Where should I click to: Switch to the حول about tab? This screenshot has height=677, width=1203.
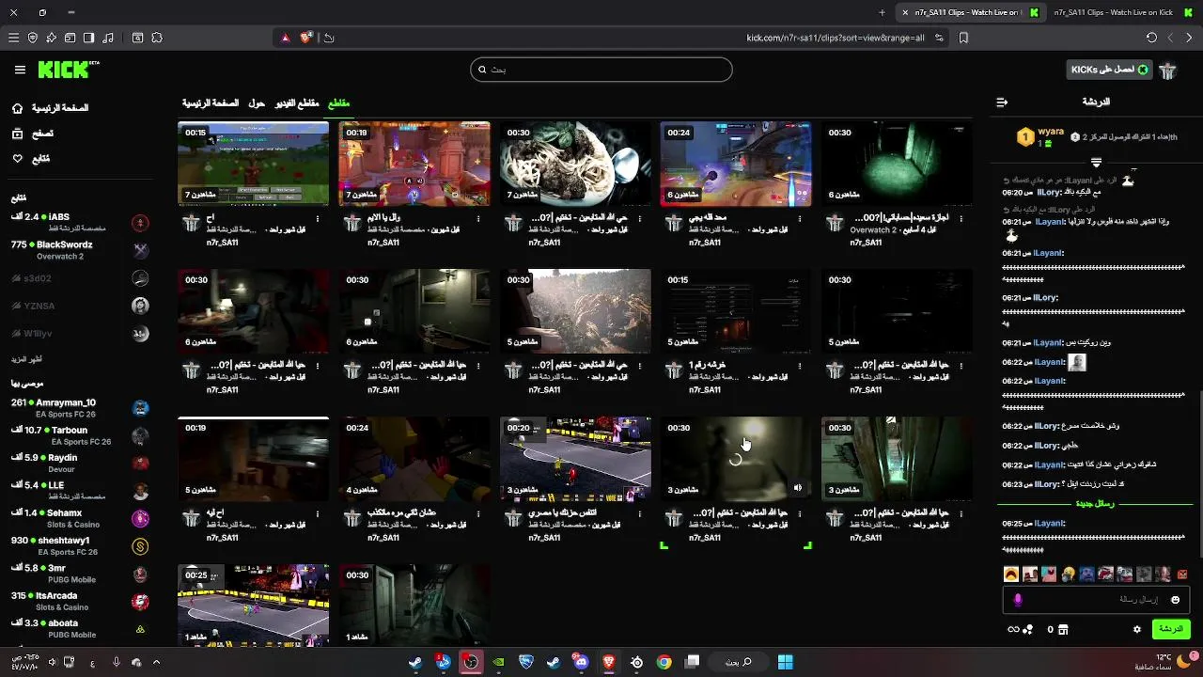[257, 102]
